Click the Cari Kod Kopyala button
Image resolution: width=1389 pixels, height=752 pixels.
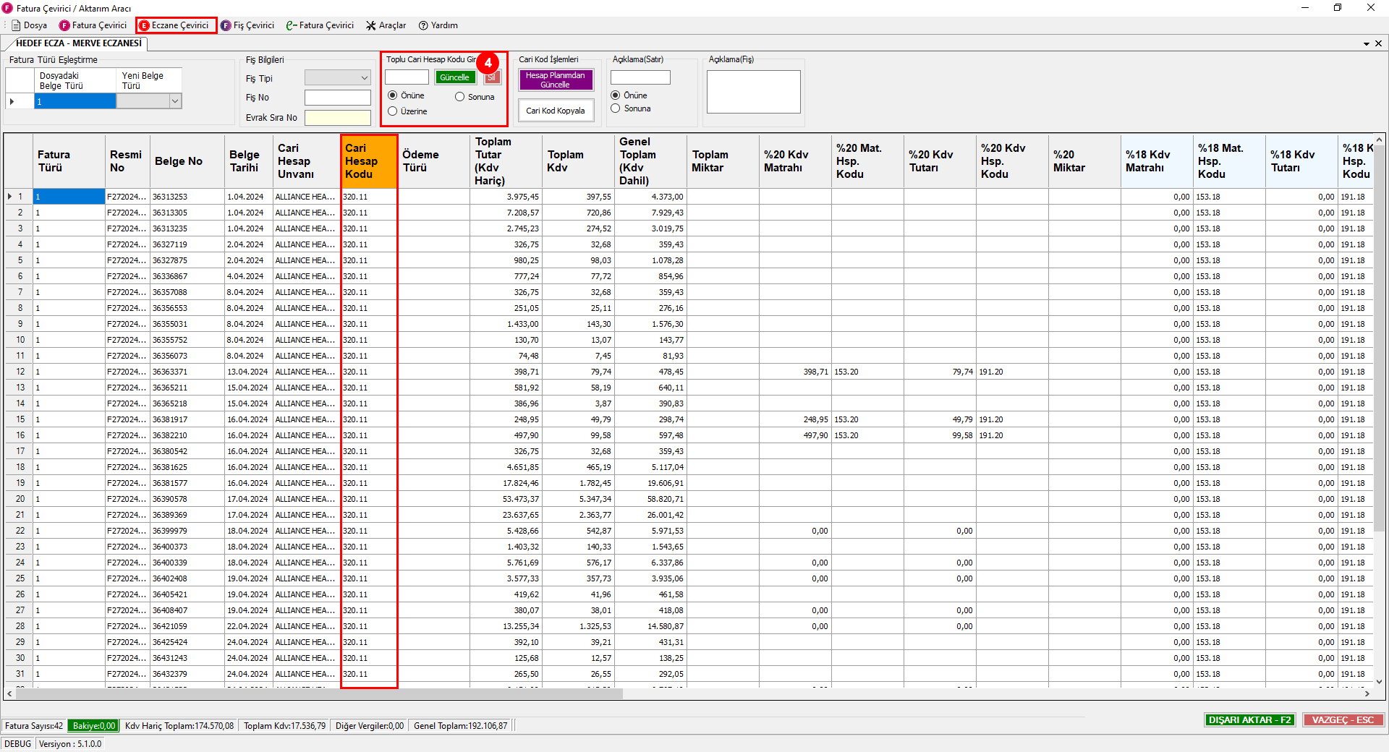[x=556, y=111]
